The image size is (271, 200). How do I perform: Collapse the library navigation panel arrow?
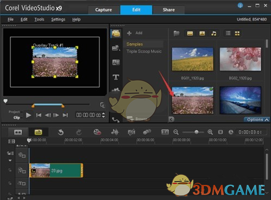click(x=171, y=119)
